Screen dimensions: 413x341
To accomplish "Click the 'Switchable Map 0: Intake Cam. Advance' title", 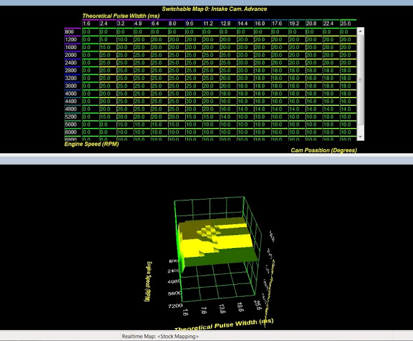I will pos(214,9).
